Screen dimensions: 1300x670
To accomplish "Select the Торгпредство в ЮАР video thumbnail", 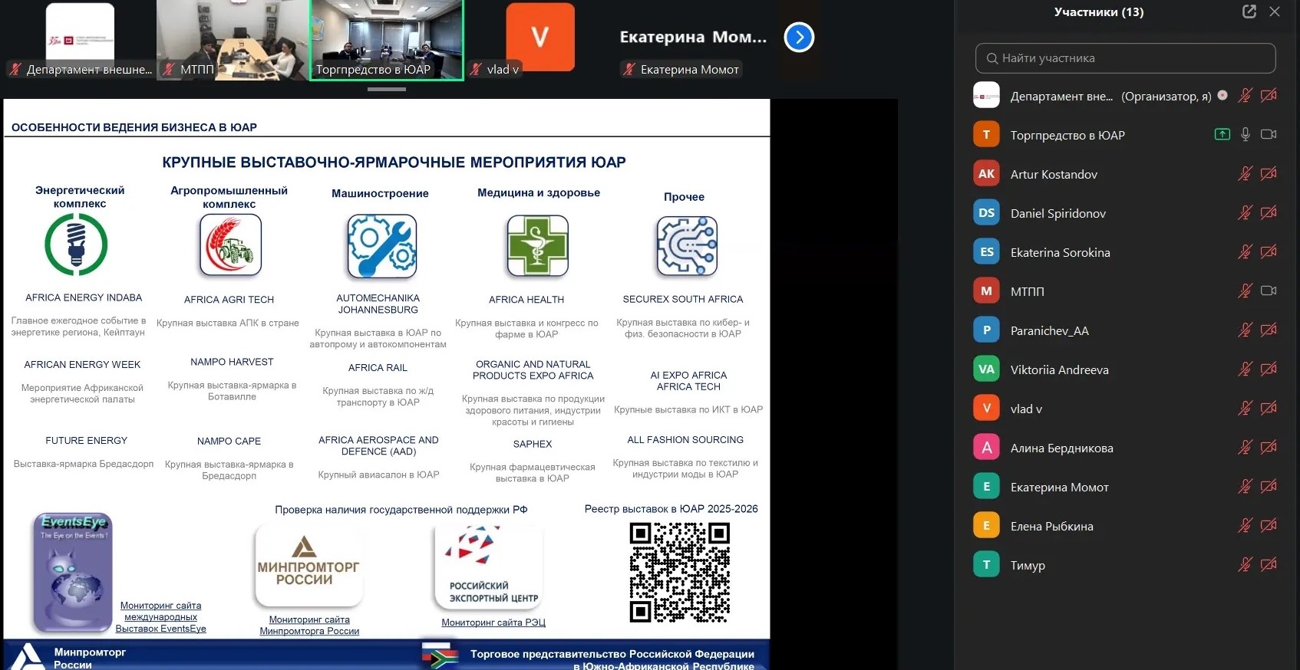I will coord(387,40).
